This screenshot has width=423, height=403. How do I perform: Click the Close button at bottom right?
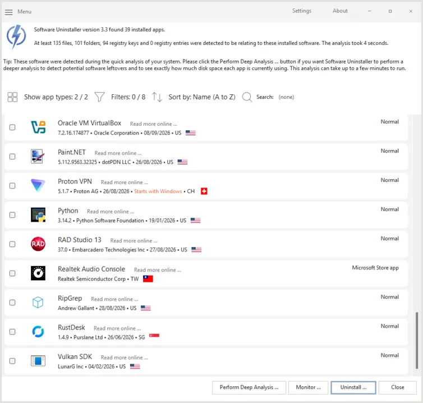(x=397, y=387)
